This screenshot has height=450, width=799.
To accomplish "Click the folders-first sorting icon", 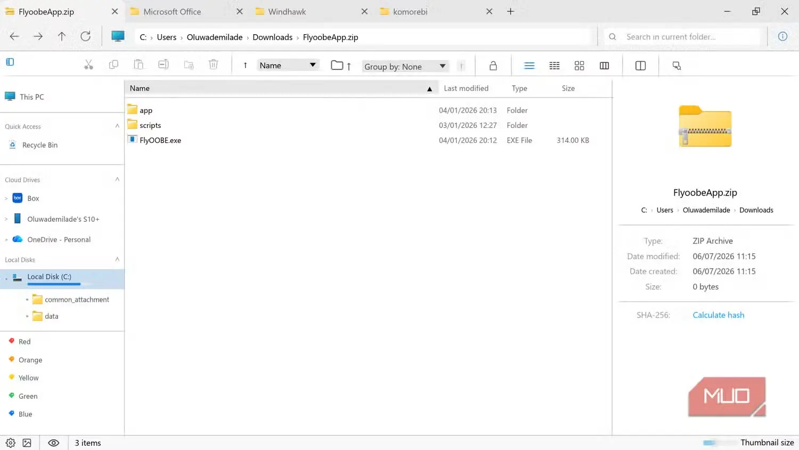I will [341, 66].
